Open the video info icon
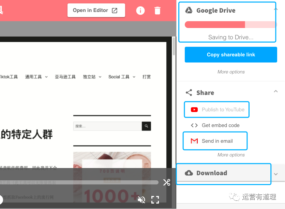Screen dimensions: 285x209 coord(140,11)
